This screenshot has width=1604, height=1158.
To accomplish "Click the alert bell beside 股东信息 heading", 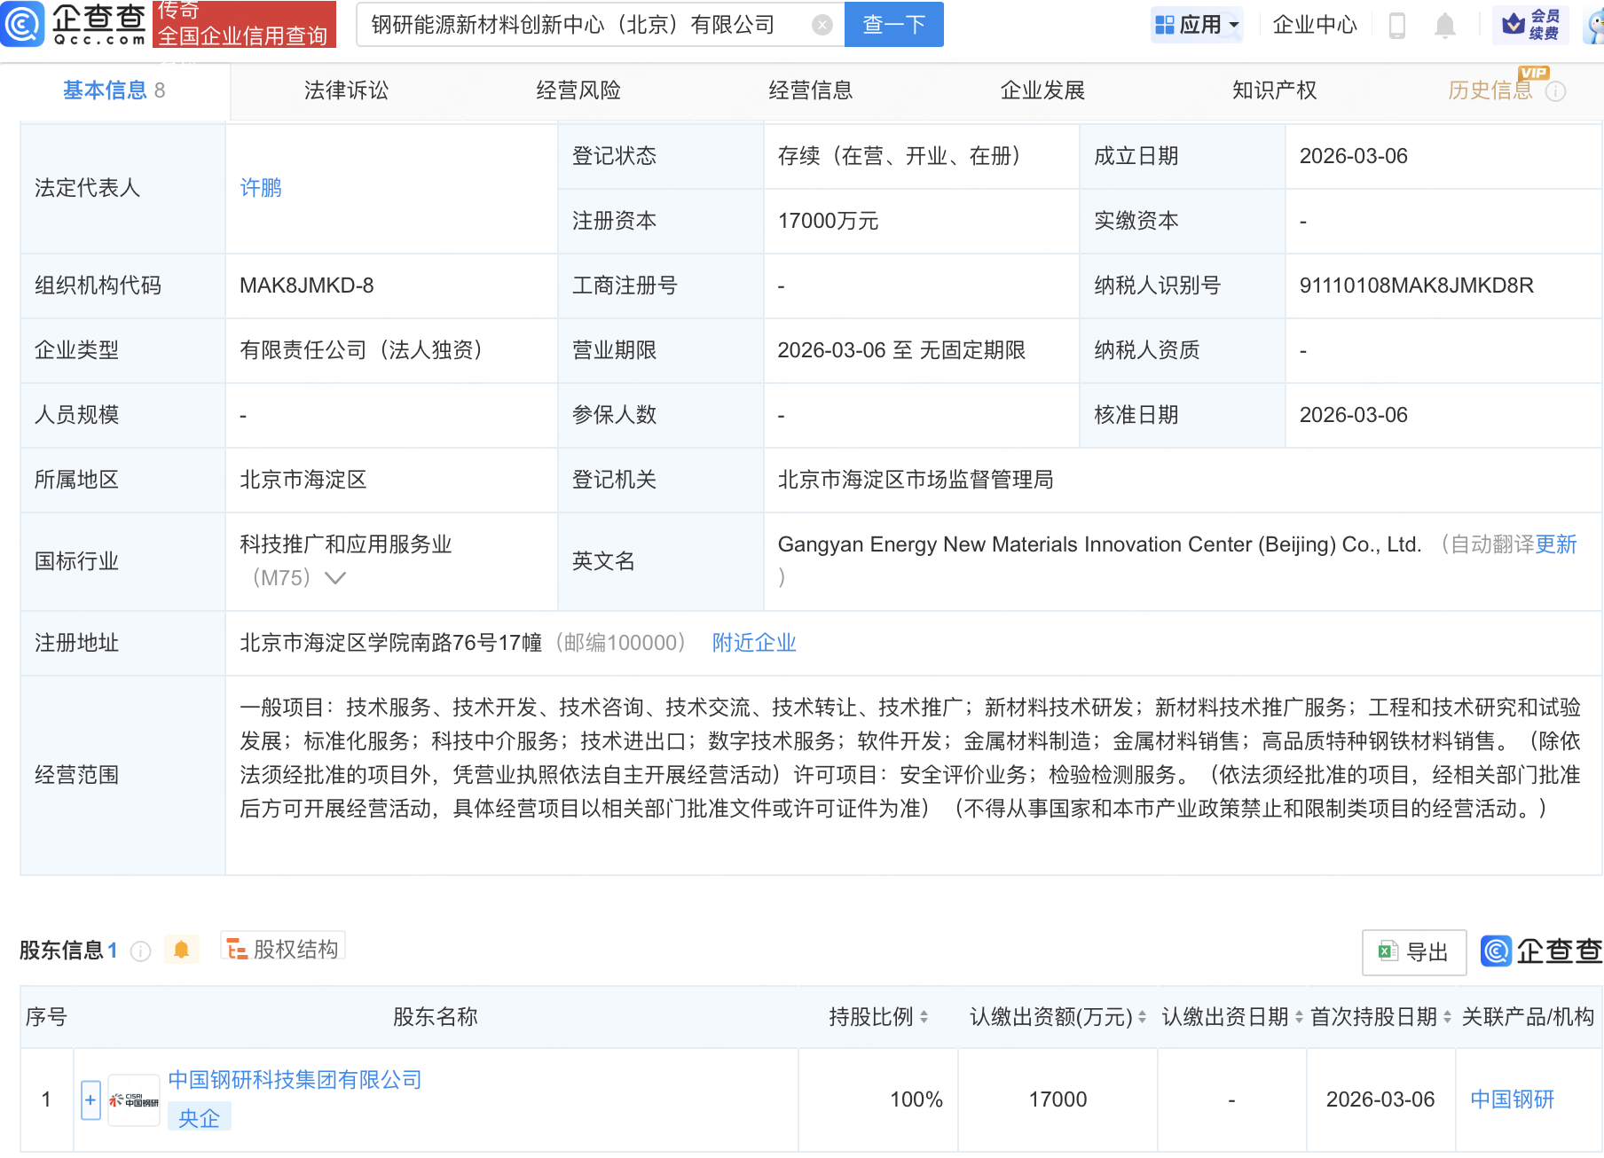I will (x=184, y=949).
